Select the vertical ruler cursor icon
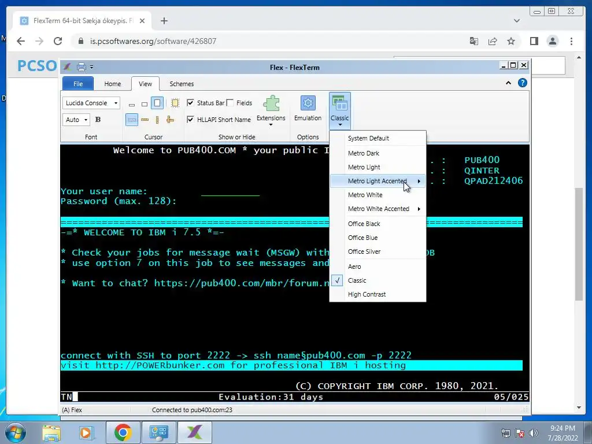Viewport: 592px width, 444px height. [157, 120]
